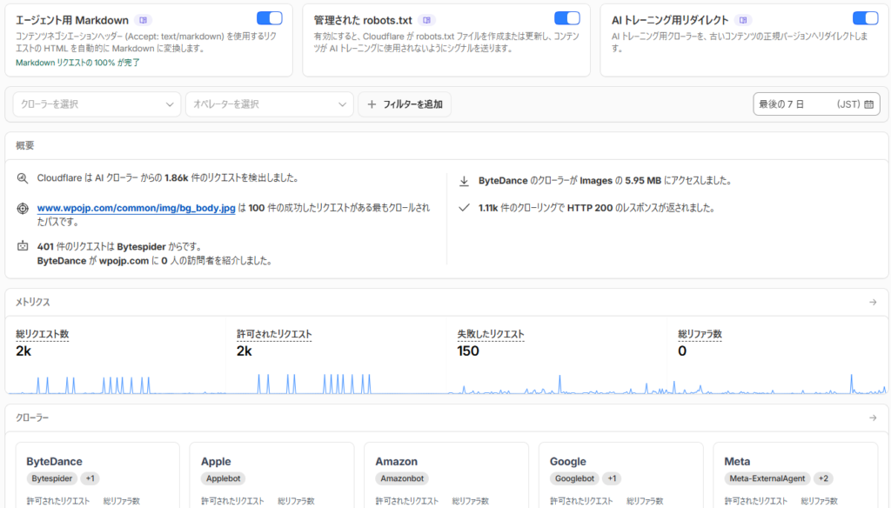
Task: Click plus icon in フィルターを追加 button
Action: tap(372, 104)
